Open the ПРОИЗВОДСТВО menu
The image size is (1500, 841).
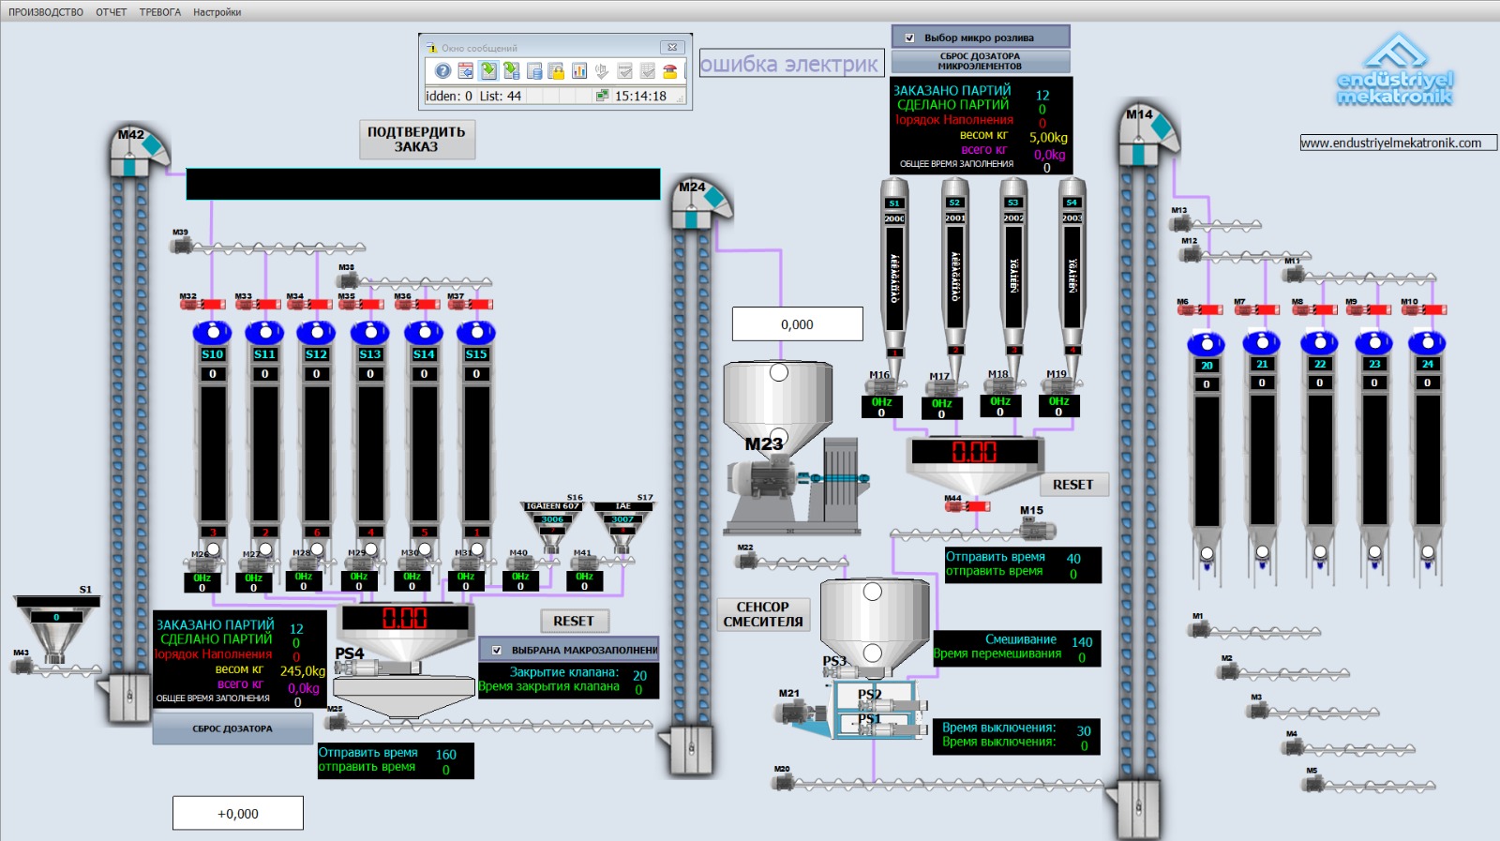pyautogui.click(x=46, y=12)
